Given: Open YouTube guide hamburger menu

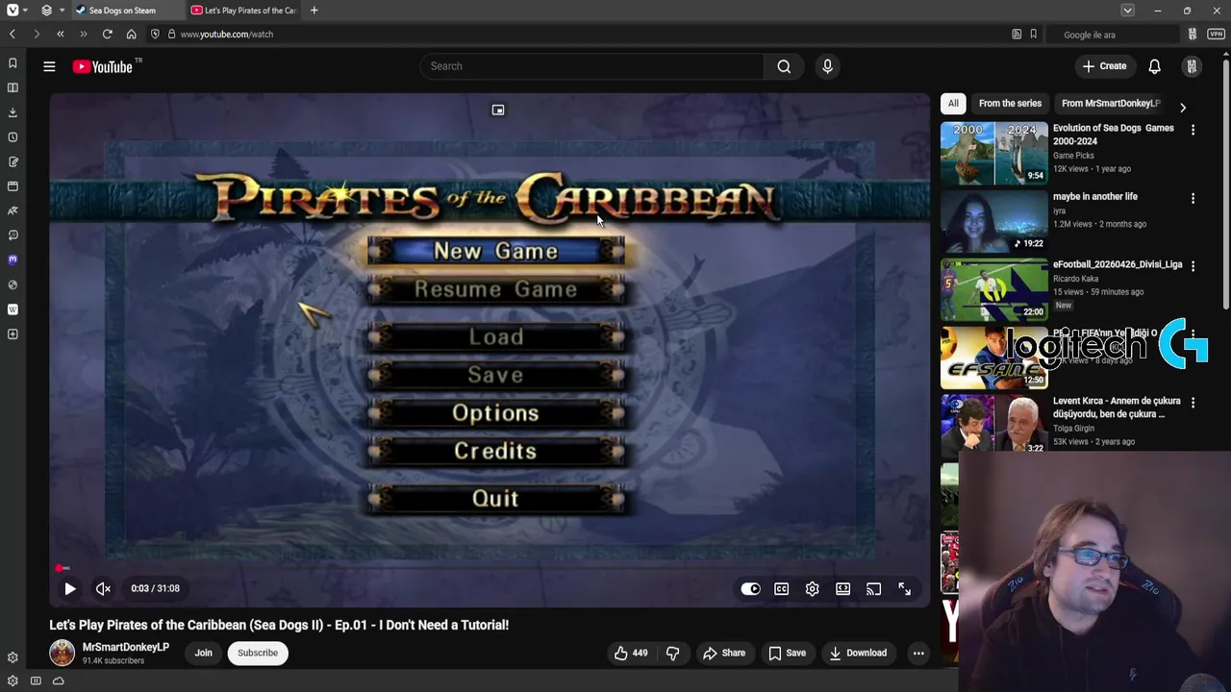Looking at the screenshot, I should click(49, 66).
